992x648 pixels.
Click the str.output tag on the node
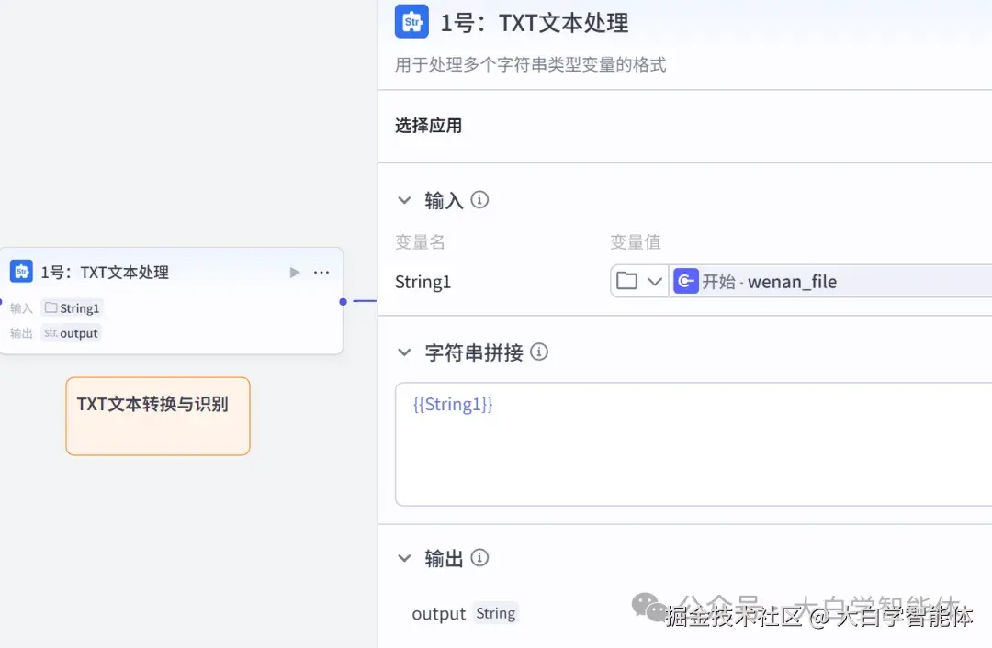pos(71,333)
